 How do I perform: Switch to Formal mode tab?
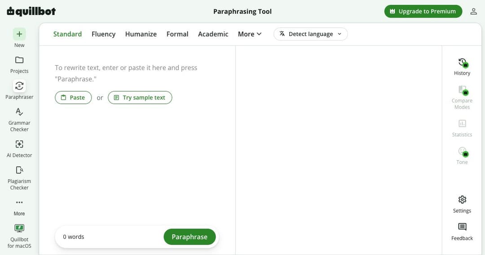(x=177, y=34)
